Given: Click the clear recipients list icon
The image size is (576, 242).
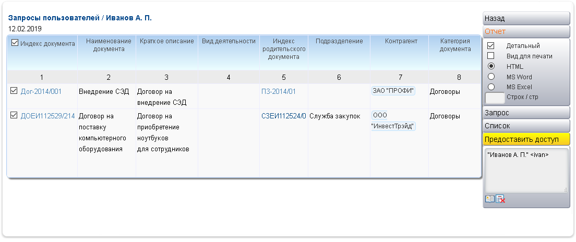Looking at the screenshot, I should coord(500,199).
